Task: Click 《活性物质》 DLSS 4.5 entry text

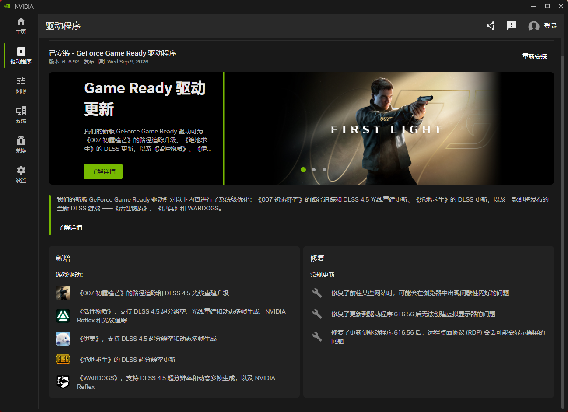Action: [181, 316]
